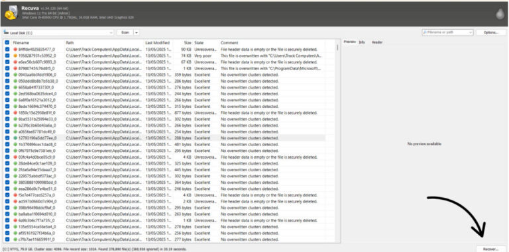
Task: Click the green status dot of file b23f6c3b60d43a6a_0
Action: (x=15, y=126)
